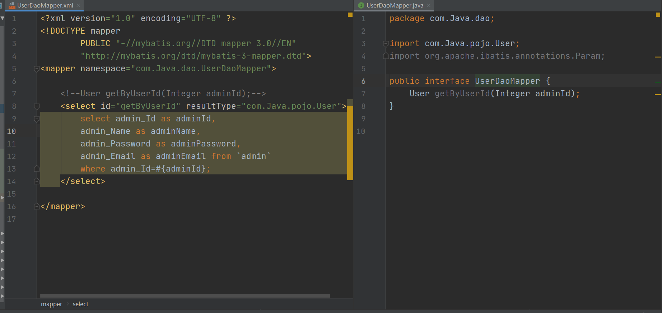Viewport: 662px width, 313px height.
Task: Click the package com.Java.dao statement
Action: click(442, 18)
